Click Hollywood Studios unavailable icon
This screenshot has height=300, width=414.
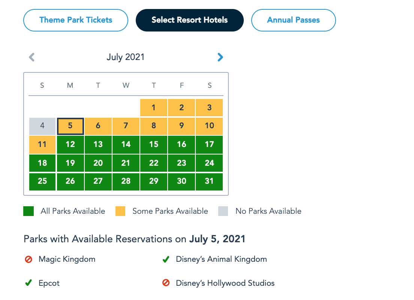tap(166, 283)
